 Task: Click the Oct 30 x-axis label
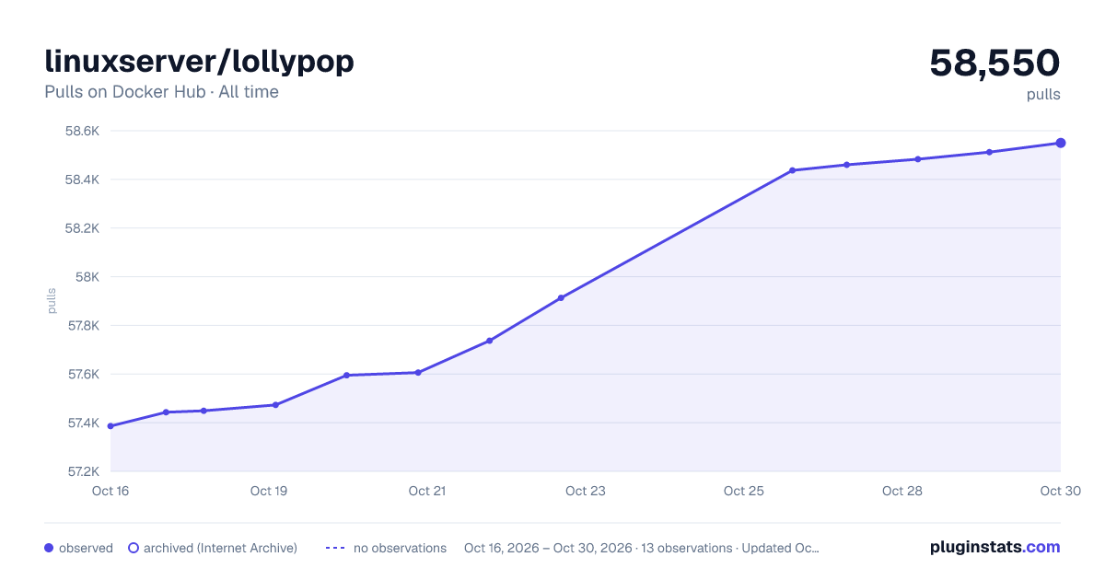1059,491
